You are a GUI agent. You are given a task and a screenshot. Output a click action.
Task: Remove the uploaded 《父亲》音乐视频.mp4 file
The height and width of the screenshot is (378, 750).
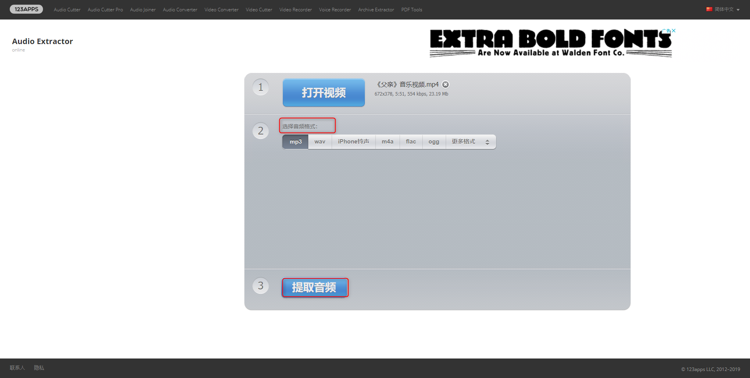445,85
